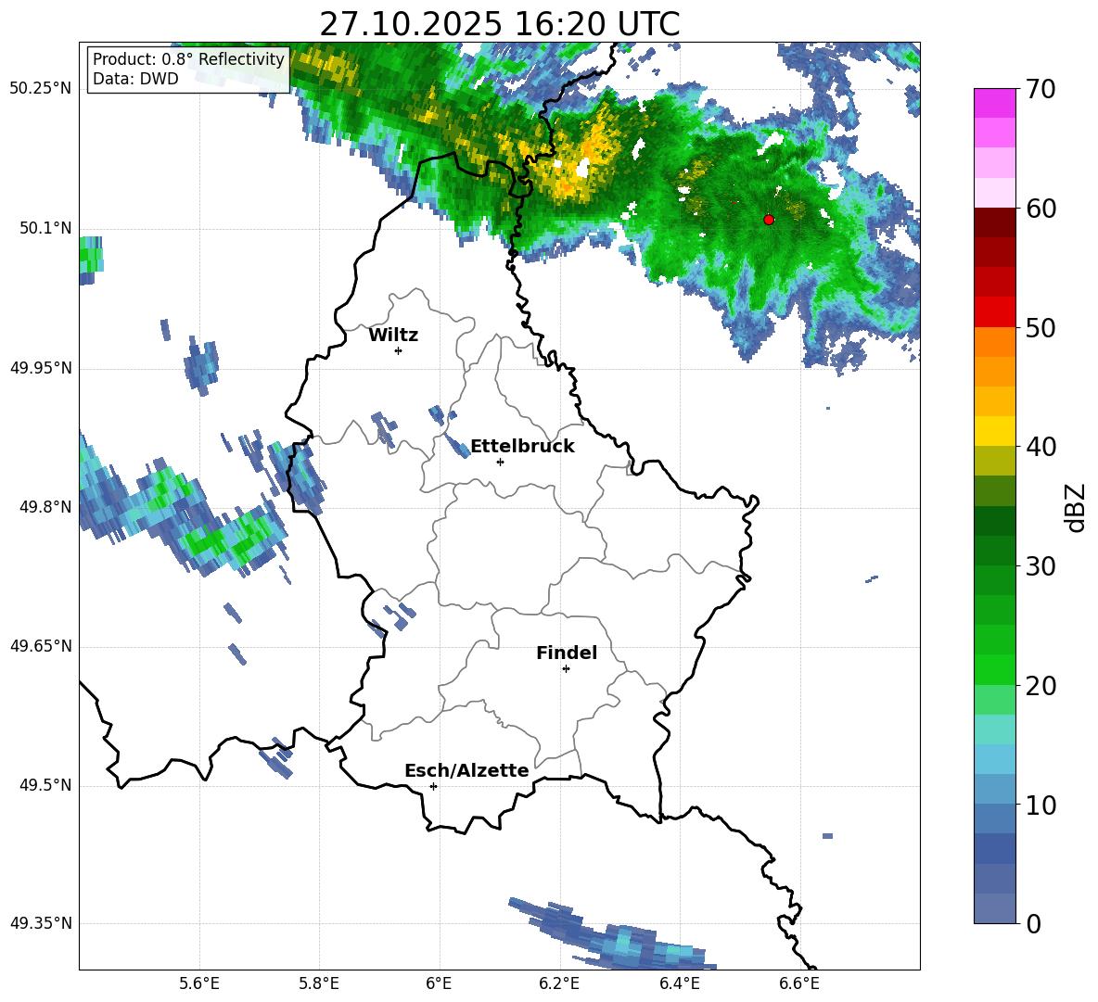Click the 30 tick on colorbar
This screenshot has height=1002, width=1098.
(x=1041, y=565)
